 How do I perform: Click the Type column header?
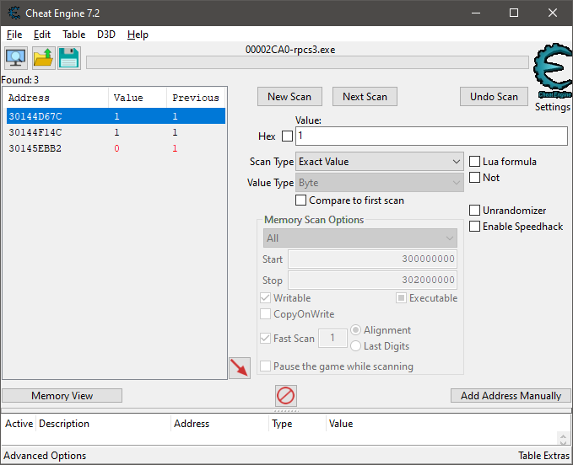click(297, 424)
